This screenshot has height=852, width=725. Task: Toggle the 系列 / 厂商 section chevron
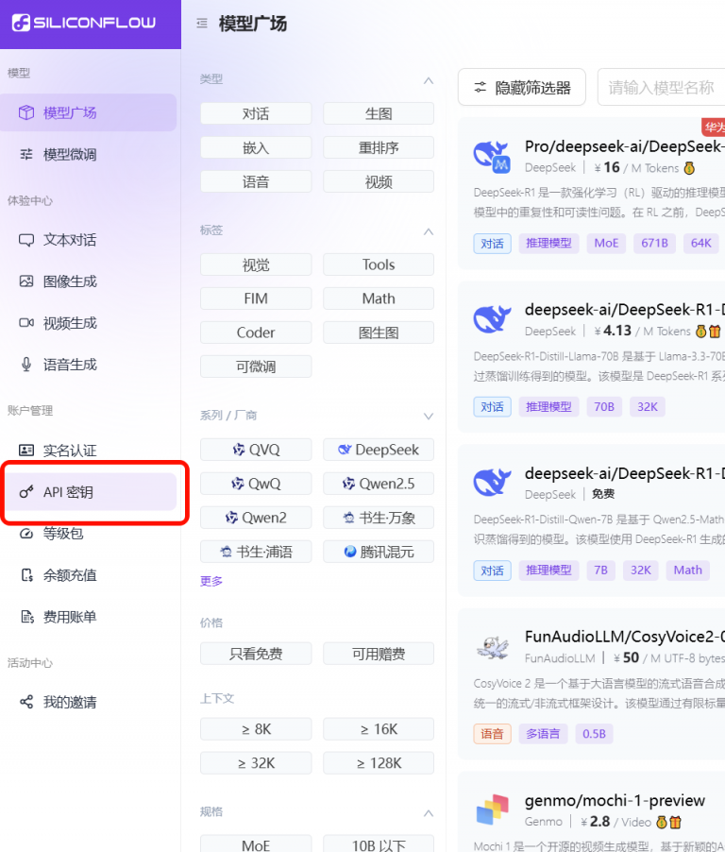coord(428,417)
